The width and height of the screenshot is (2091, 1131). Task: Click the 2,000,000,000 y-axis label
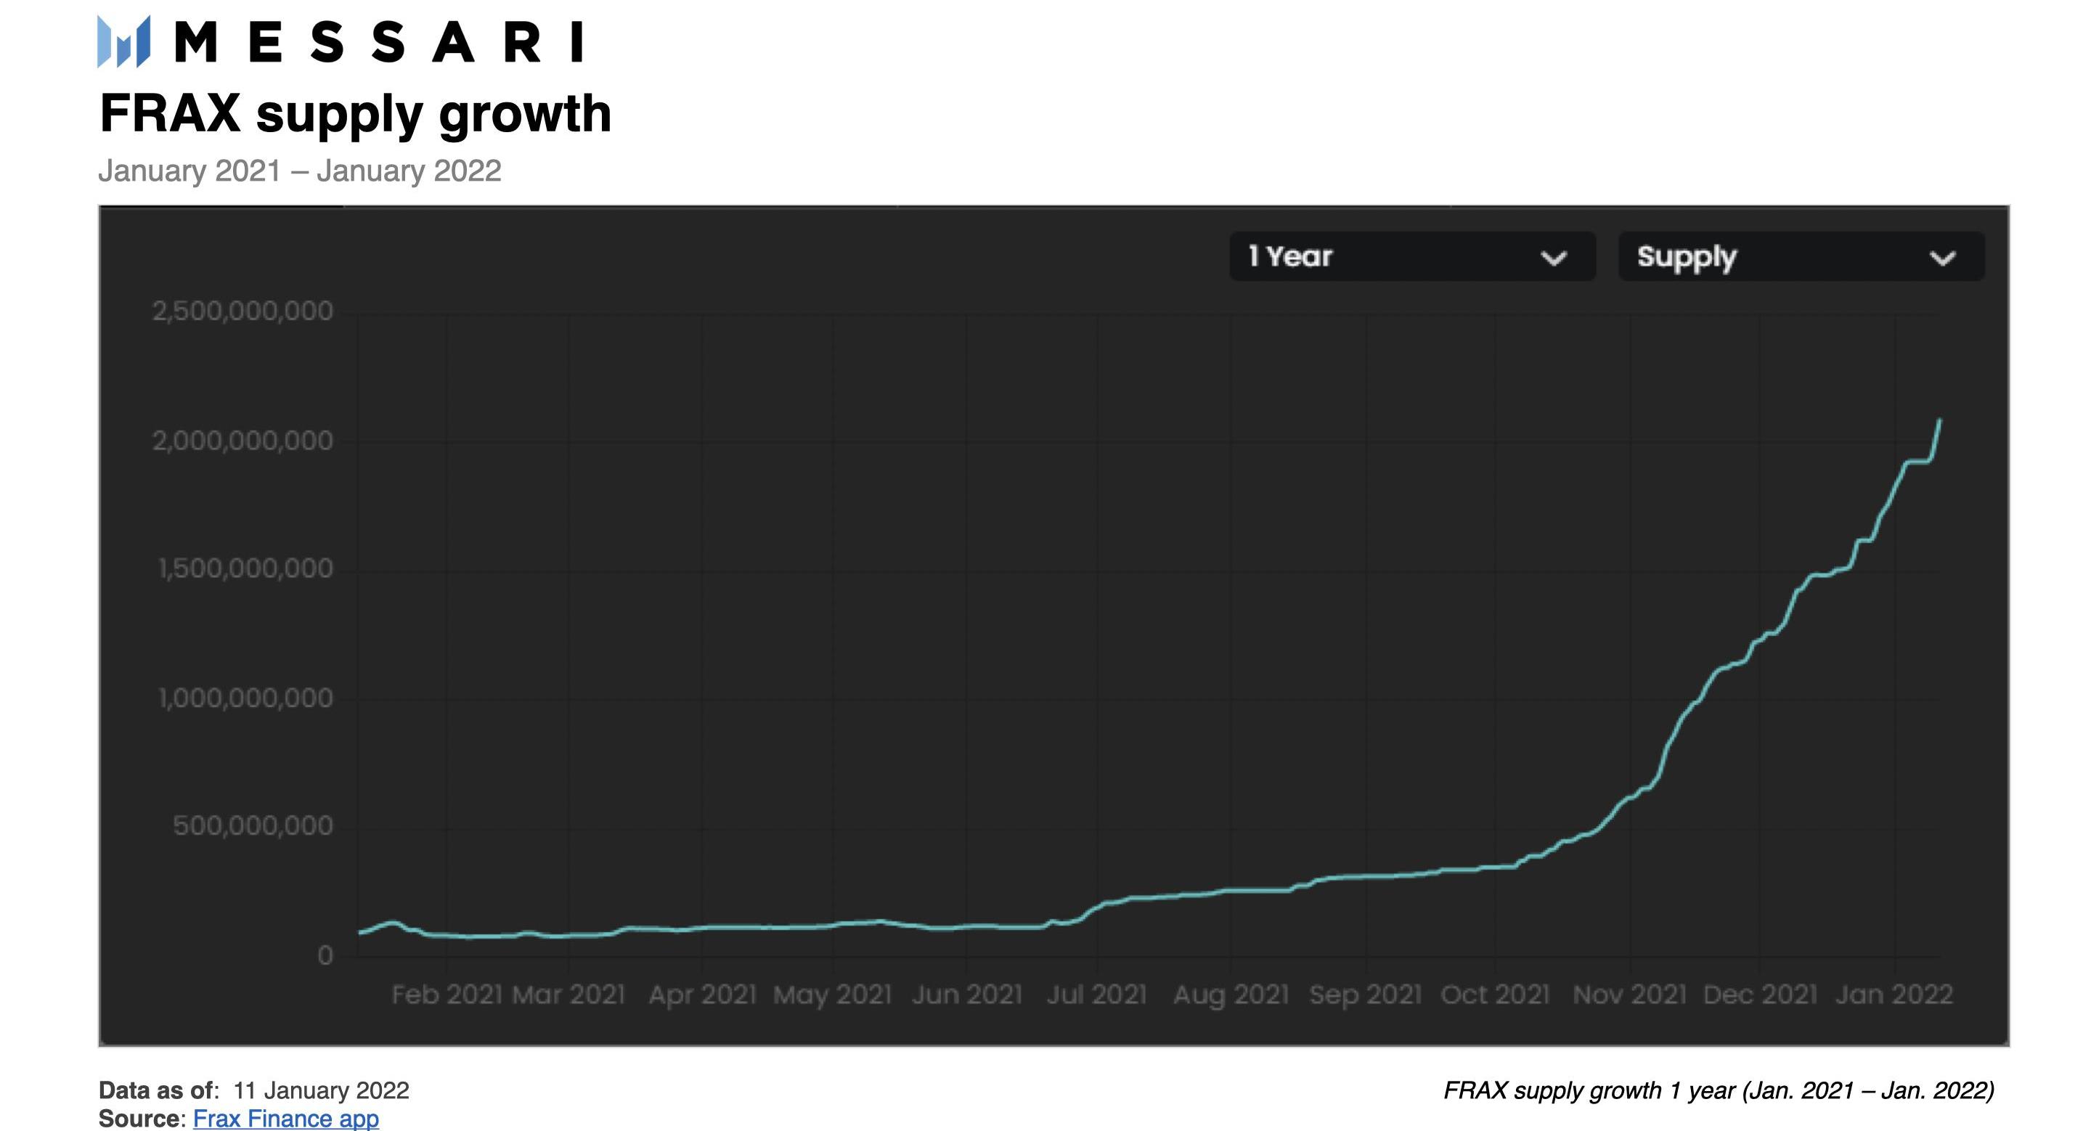click(x=242, y=441)
